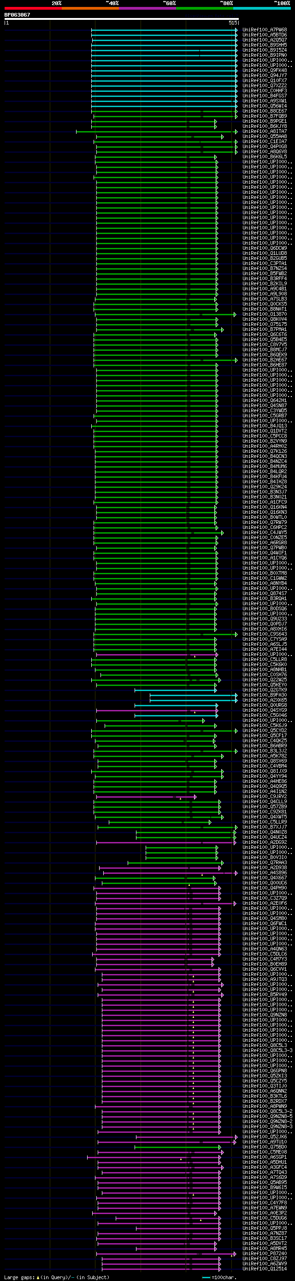Open hit UniRef100_Q7XZZ2
This screenshot has height=1281, width=295.
[265, 85]
